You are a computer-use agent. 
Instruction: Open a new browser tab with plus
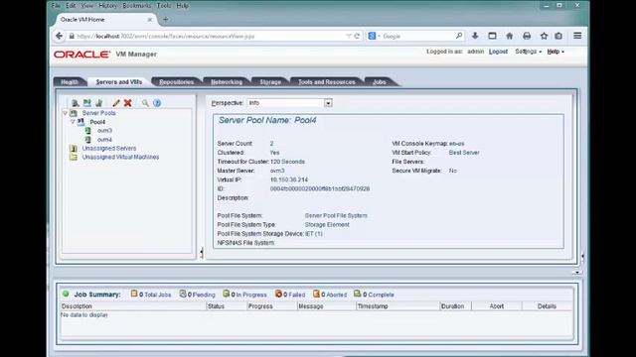coord(166,20)
